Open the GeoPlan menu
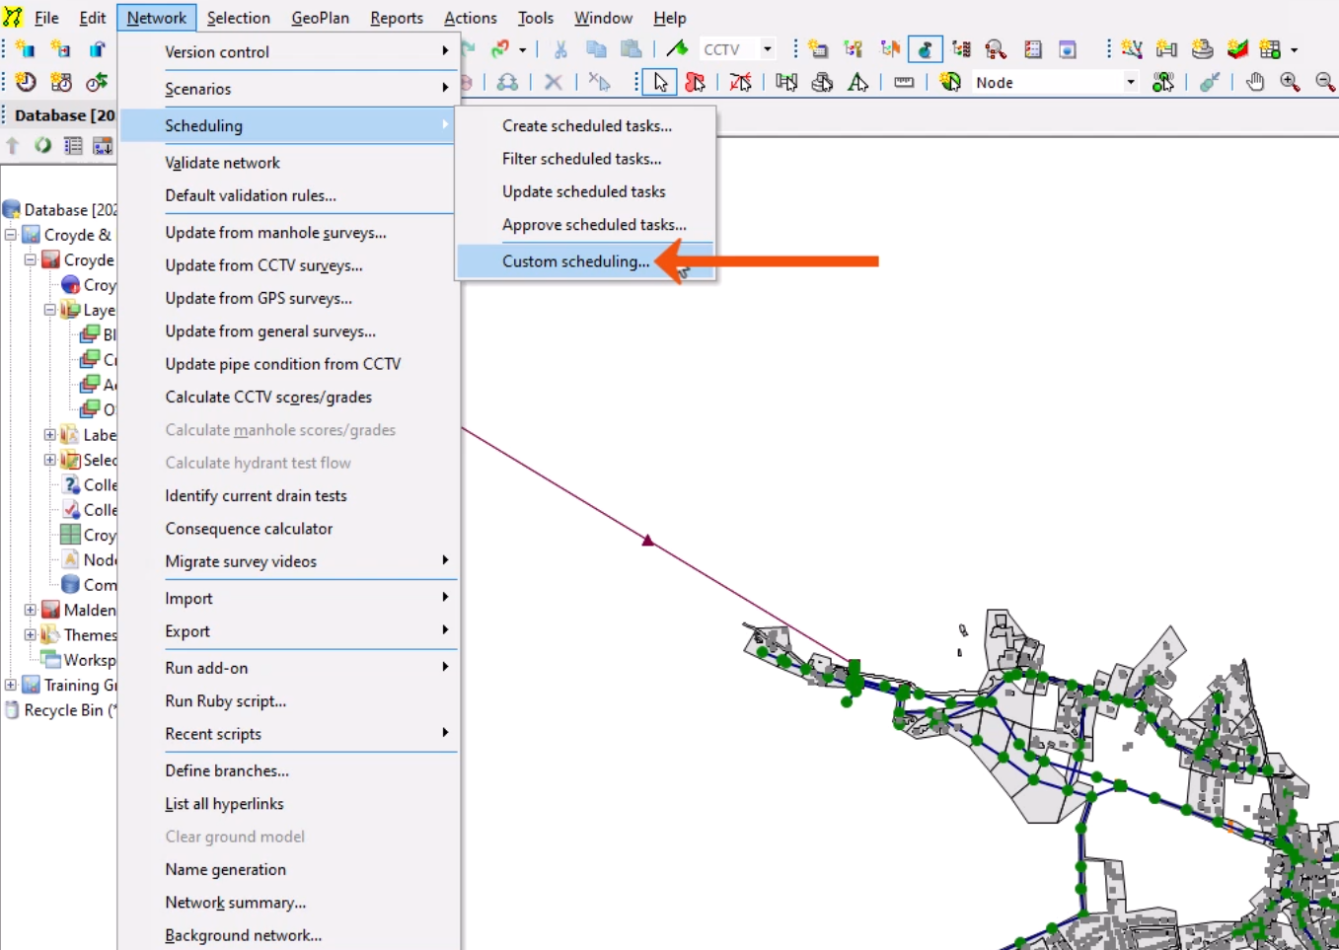 coord(320,18)
